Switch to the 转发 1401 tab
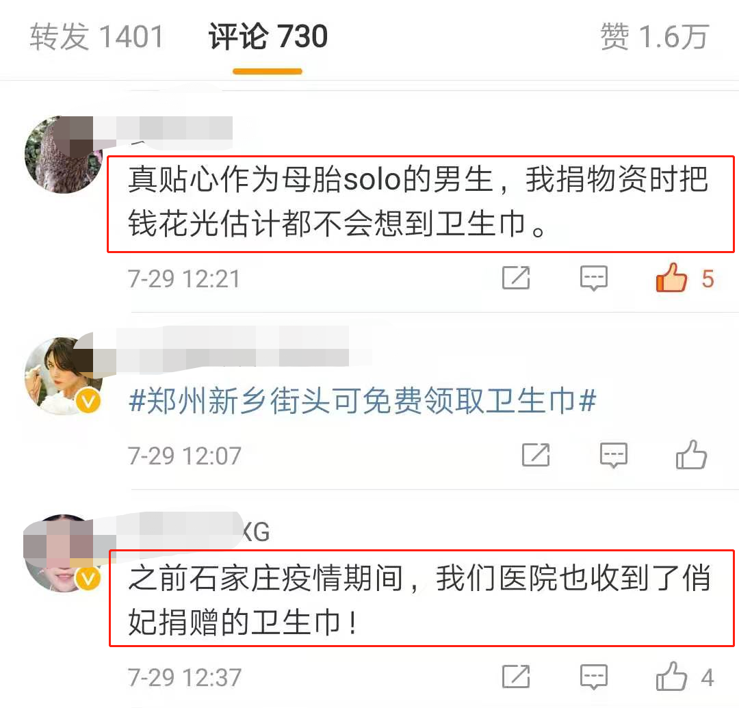Image resolution: width=739 pixels, height=708 pixels. tap(96, 36)
